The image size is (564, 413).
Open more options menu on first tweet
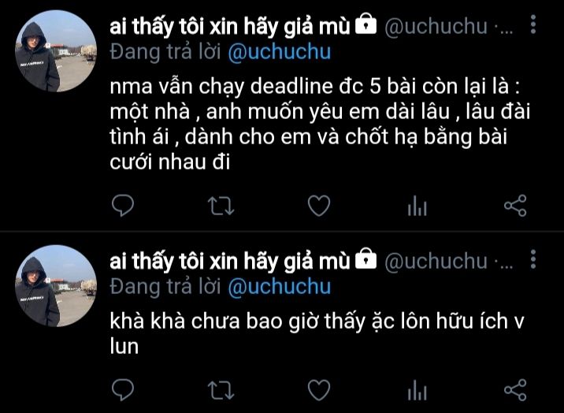click(x=533, y=24)
